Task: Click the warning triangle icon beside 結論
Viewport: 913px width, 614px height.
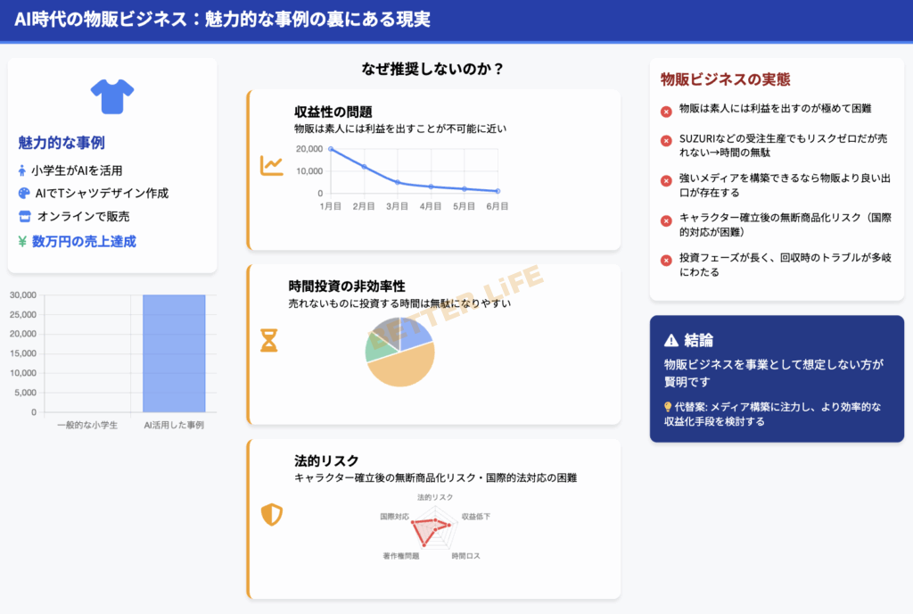Action: click(671, 340)
